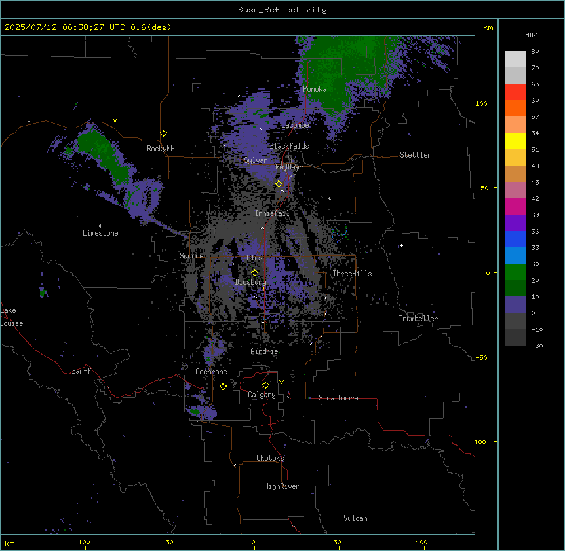This screenshot has width=565, height=551.
Task: Select the yellow diamond marker east of Cochrane
Action: (x=223, y=387)
